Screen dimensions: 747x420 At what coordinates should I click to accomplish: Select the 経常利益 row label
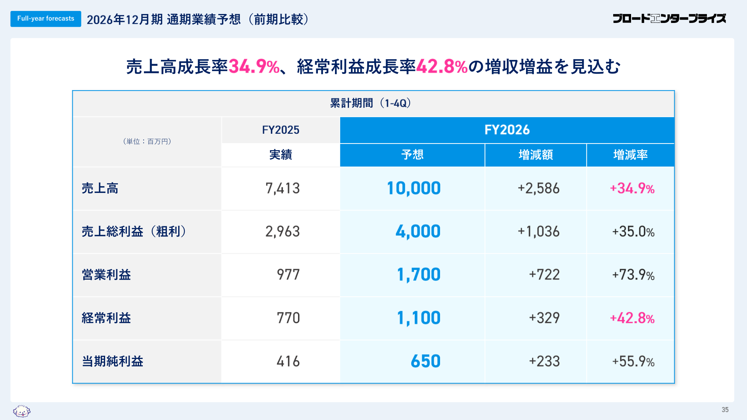tap(106, 318)
